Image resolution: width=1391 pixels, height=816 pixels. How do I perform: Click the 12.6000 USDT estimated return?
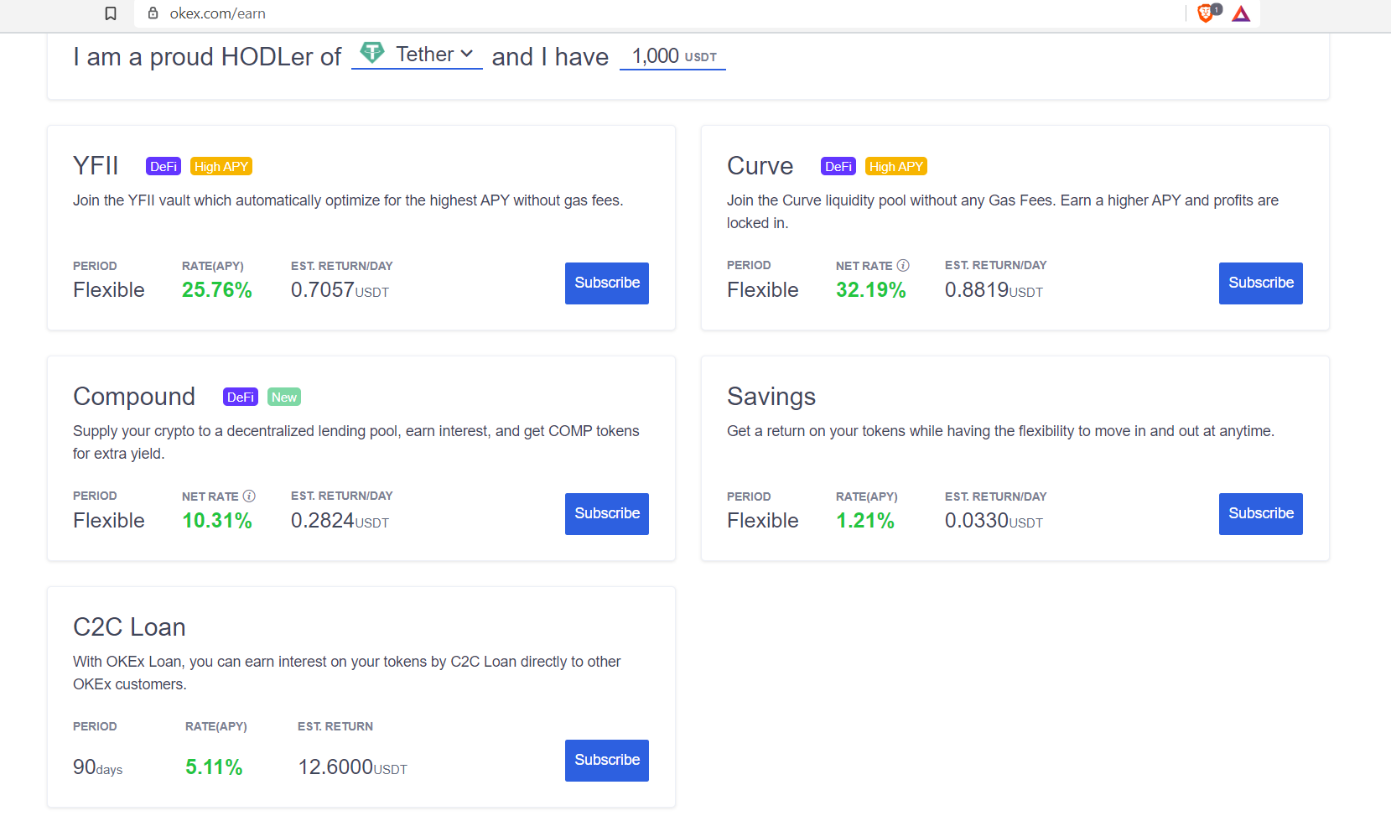(353, 767)
